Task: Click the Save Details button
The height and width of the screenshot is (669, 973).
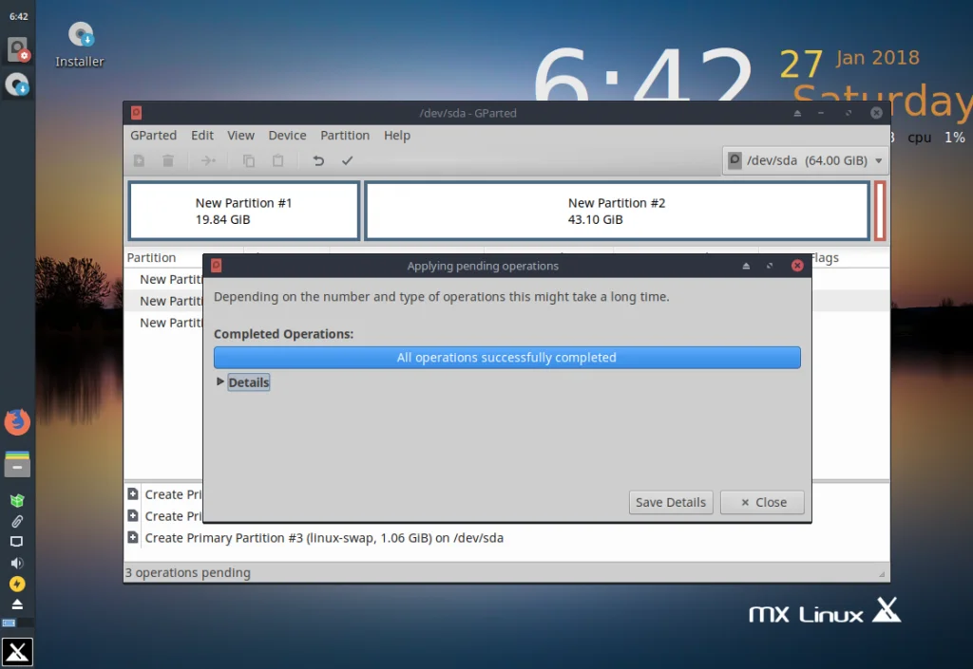Action: [x=671, y=502]
